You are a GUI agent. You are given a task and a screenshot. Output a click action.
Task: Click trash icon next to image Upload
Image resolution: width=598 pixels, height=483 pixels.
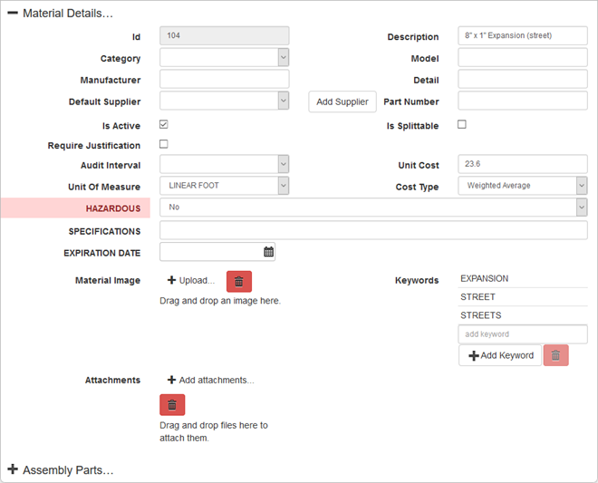(x=238, y=281)
